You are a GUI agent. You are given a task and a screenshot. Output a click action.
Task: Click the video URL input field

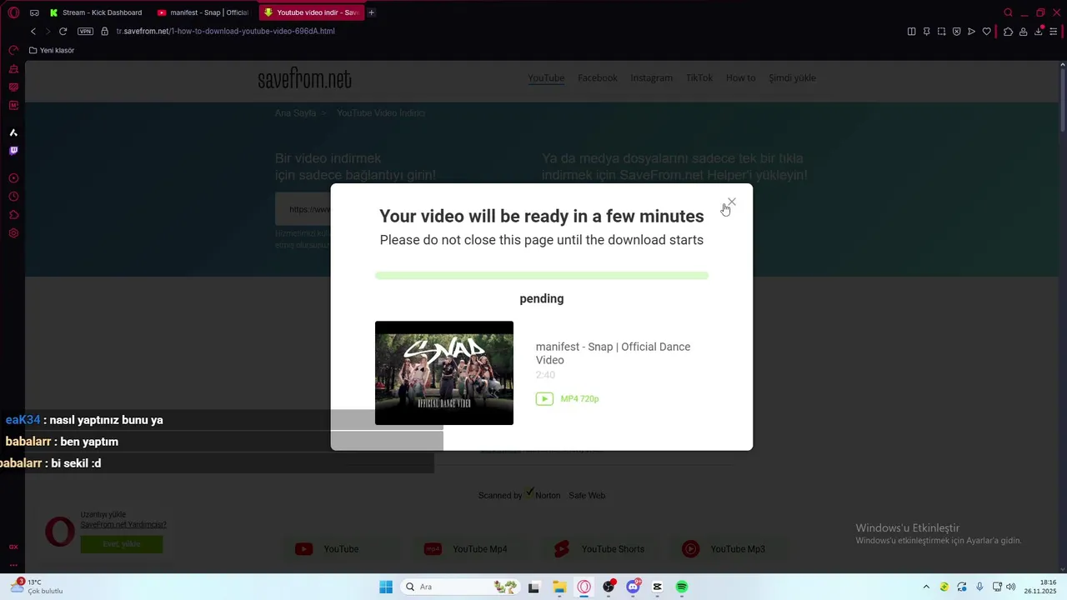(x=303, y=209)
